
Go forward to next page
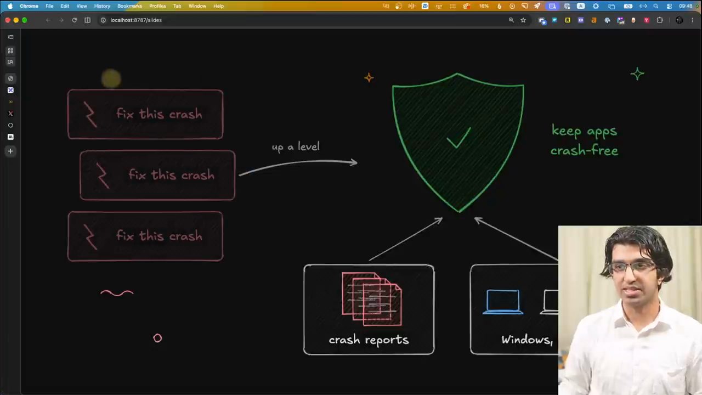[61, 20]
